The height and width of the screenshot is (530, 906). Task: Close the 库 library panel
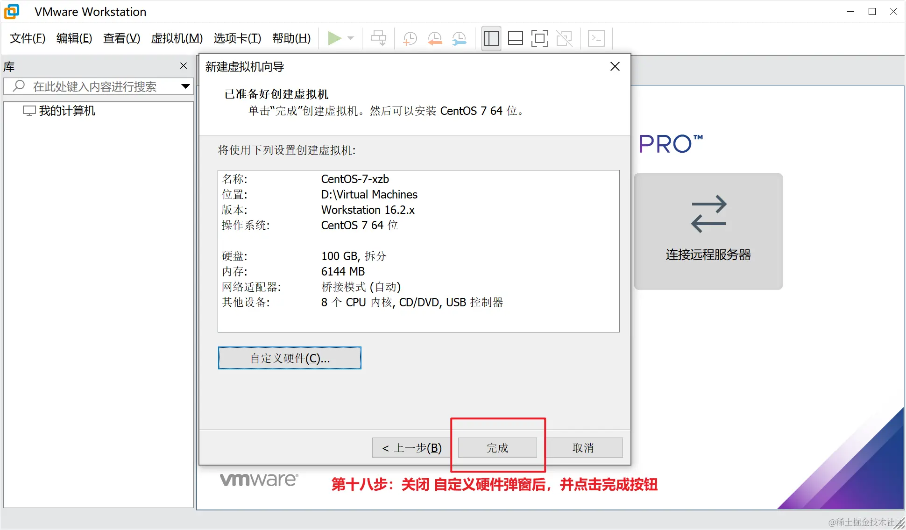coord(184,66)
